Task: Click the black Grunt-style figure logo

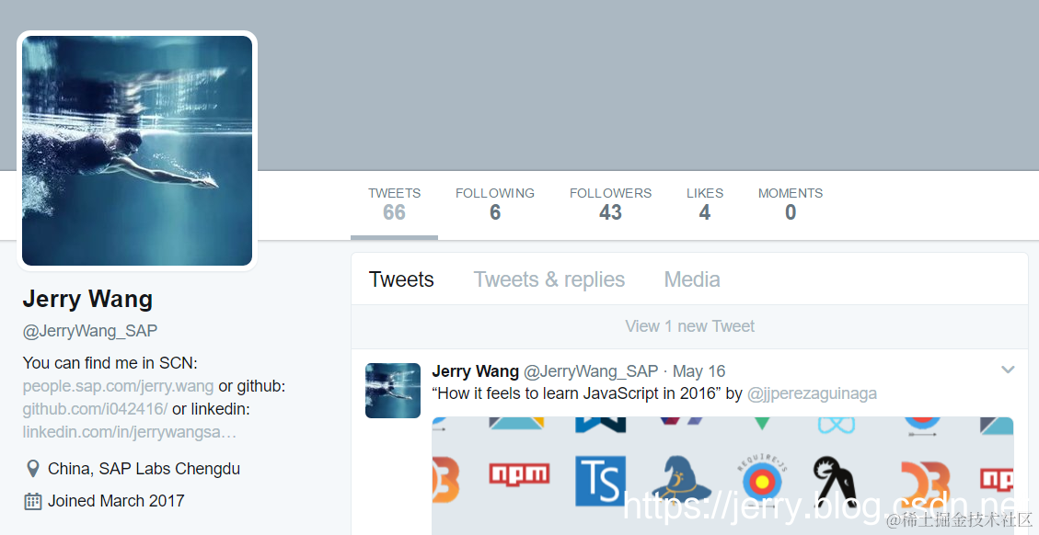Action: point(835,482)
